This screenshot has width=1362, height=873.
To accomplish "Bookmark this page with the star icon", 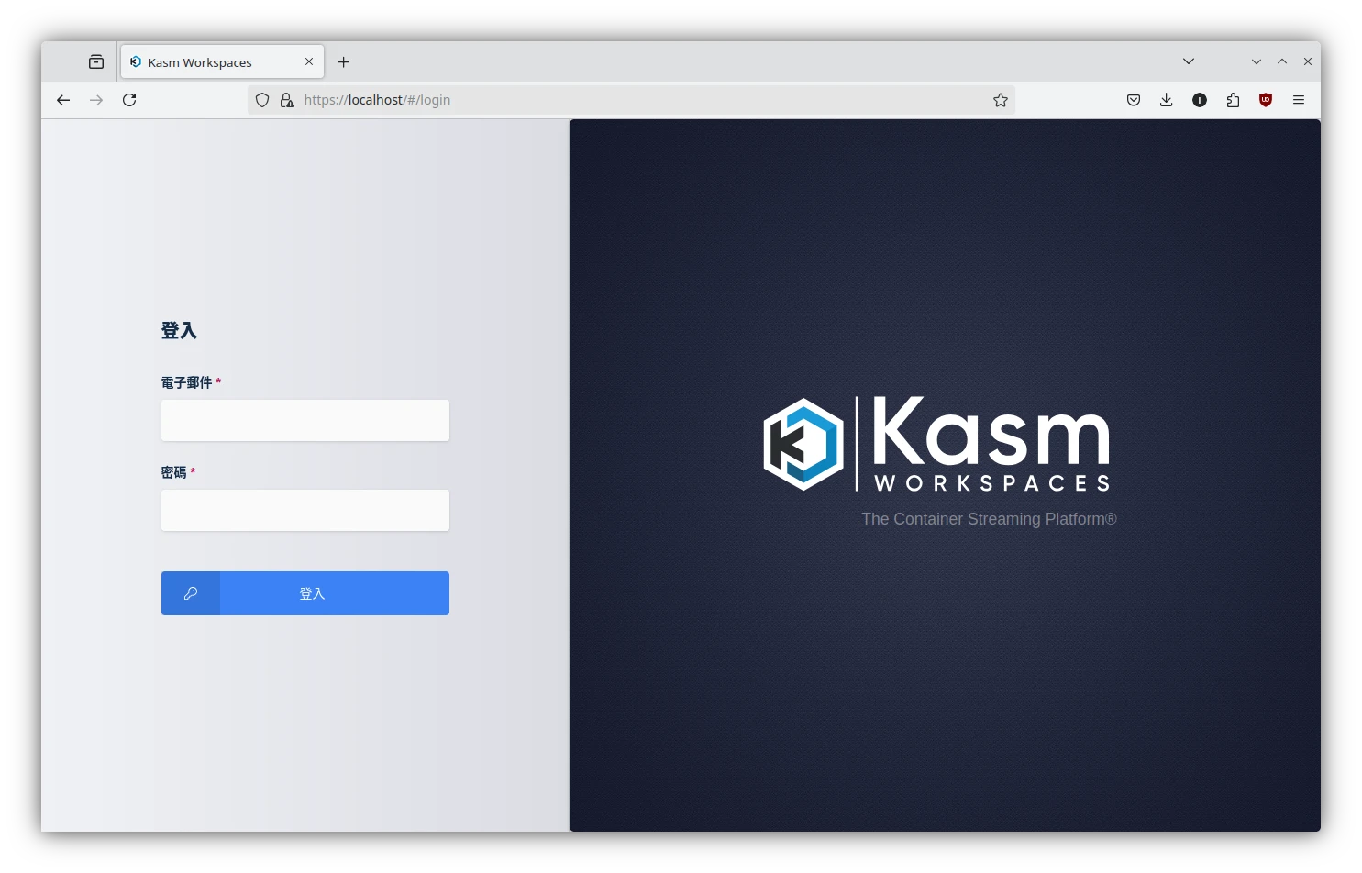I will (x=1001, y=100).
